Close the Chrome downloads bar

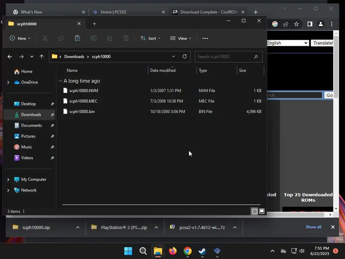click(x=333, y=227)
